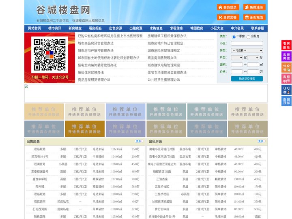292x219 pixels.
Task: Click 谷城楼盘网二手房信息 header link
Action: point(53,21)
